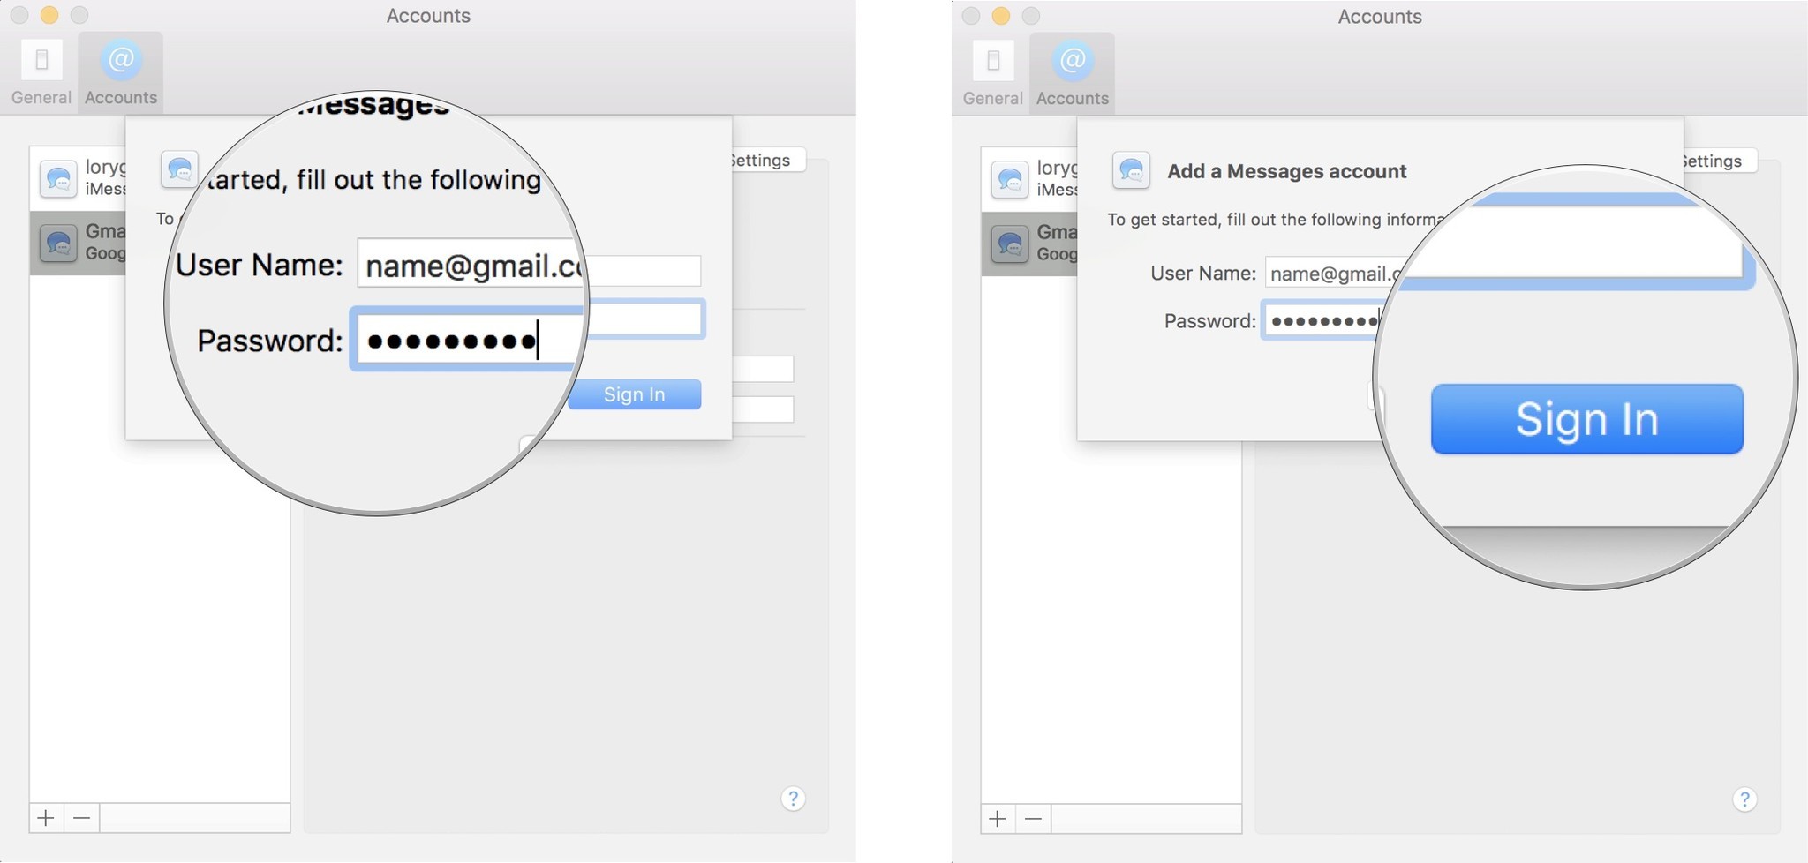Viewport: 1808px width, 863px height.
Task: Select the Gmail account in right window list
Action: tap(1029, 244)
